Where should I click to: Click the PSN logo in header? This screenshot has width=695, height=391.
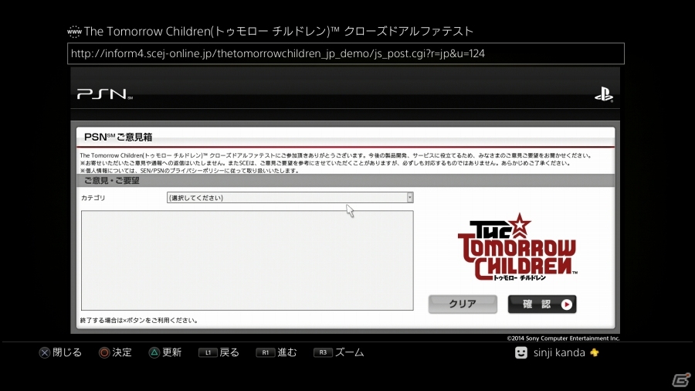(104, 94)
